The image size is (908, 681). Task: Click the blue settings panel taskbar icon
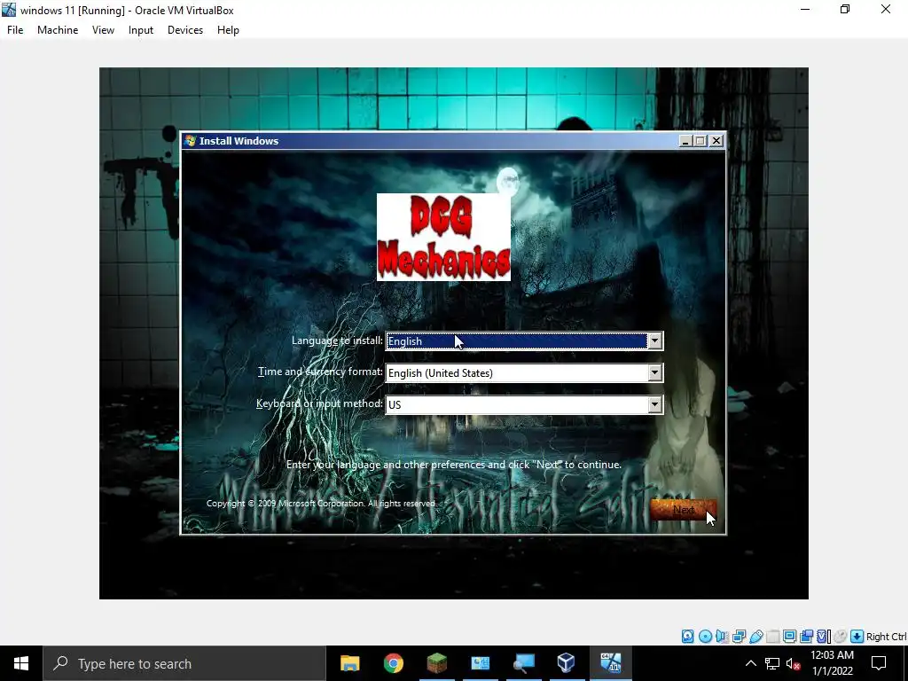tap(480, 663)
